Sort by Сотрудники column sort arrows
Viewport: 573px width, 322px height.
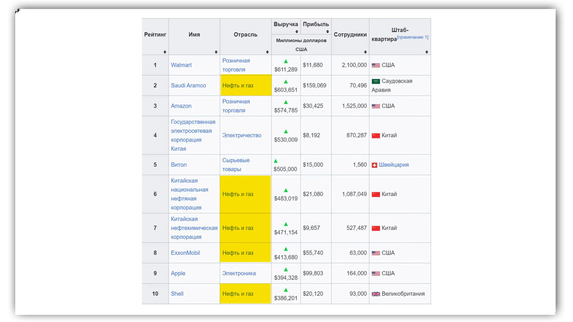(365, 52)
